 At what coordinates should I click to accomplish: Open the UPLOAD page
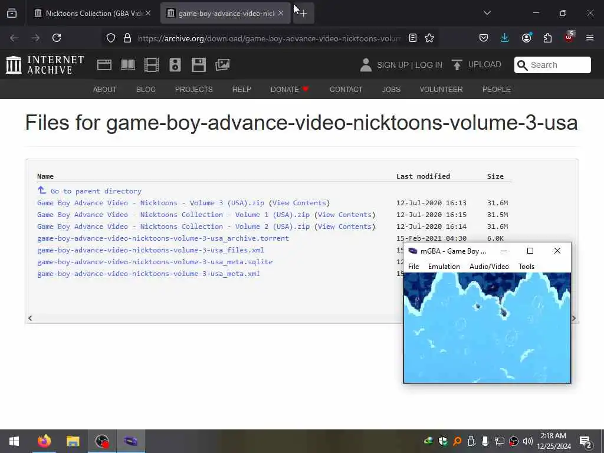pyautogui.click(x=477, y=65)
